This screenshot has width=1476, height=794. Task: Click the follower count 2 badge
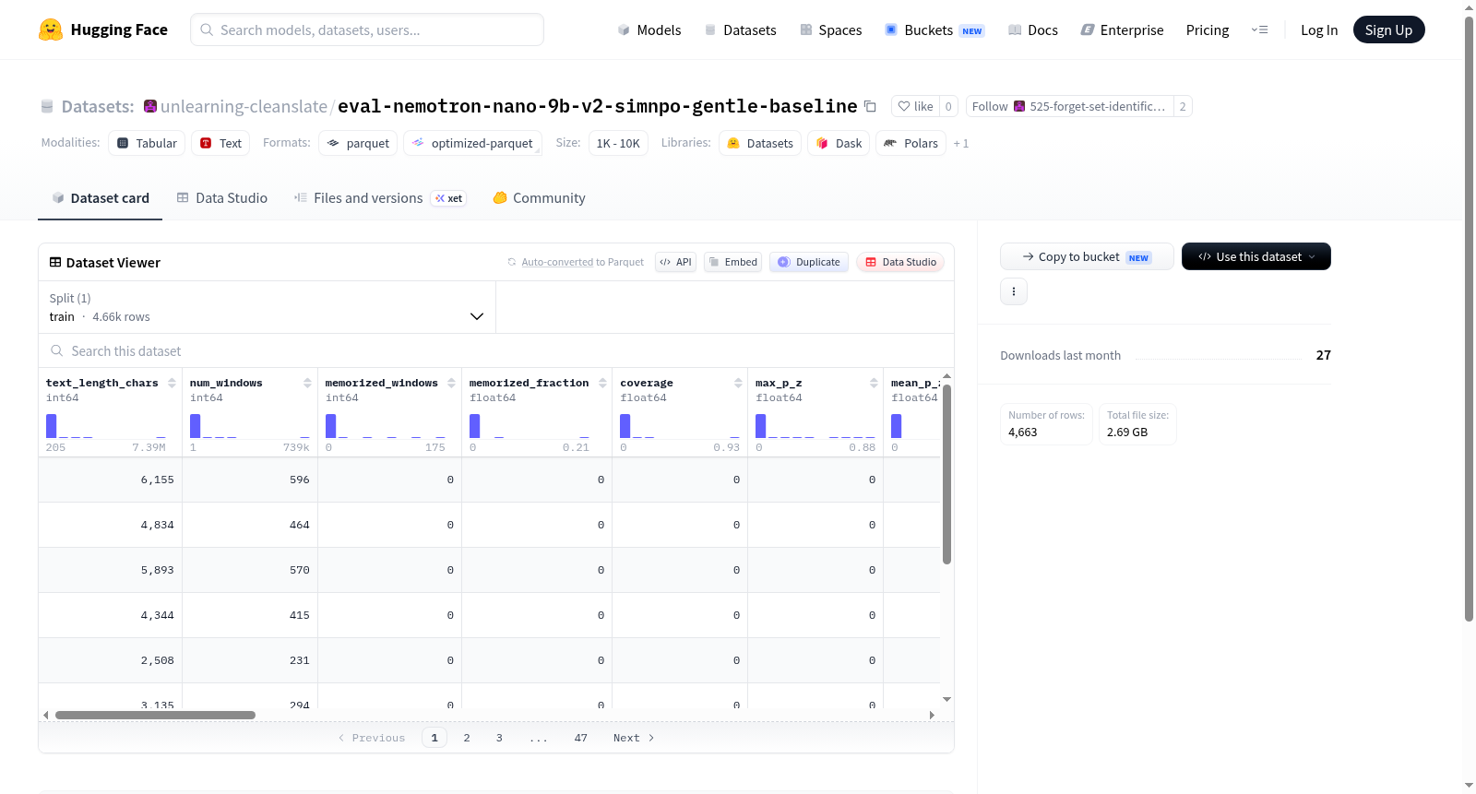pyautogui.click(x=1183, y=106)
